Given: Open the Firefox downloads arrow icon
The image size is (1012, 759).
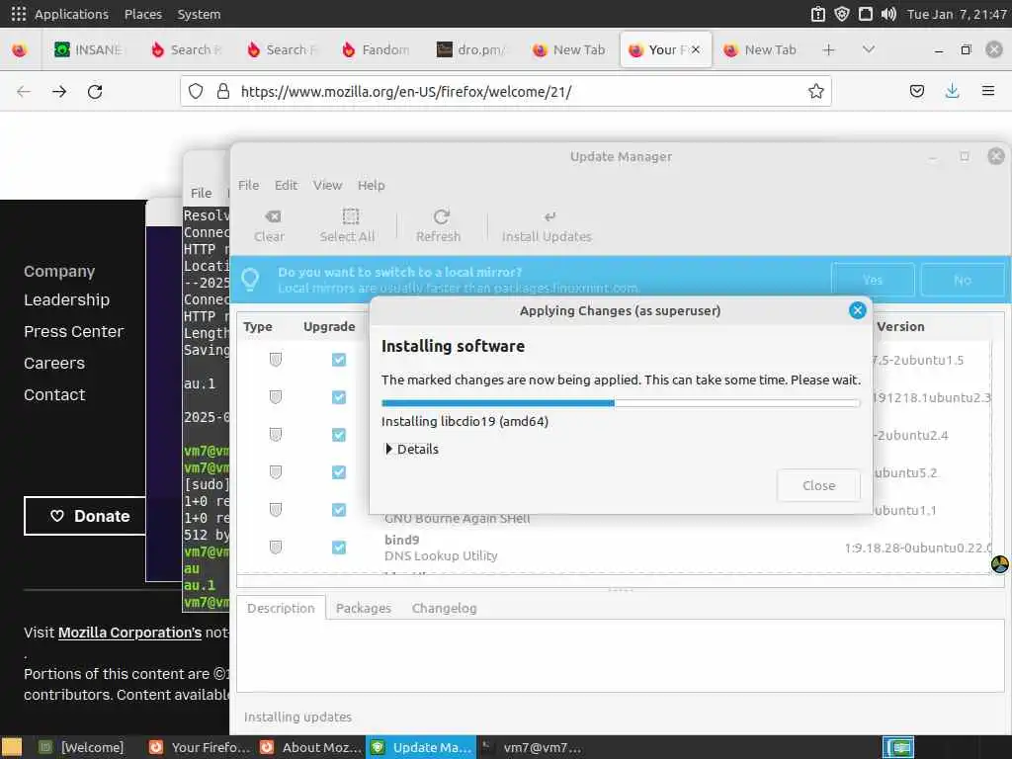Looking at the screenshot, I should pyautogui.click(x=952, y=92).
